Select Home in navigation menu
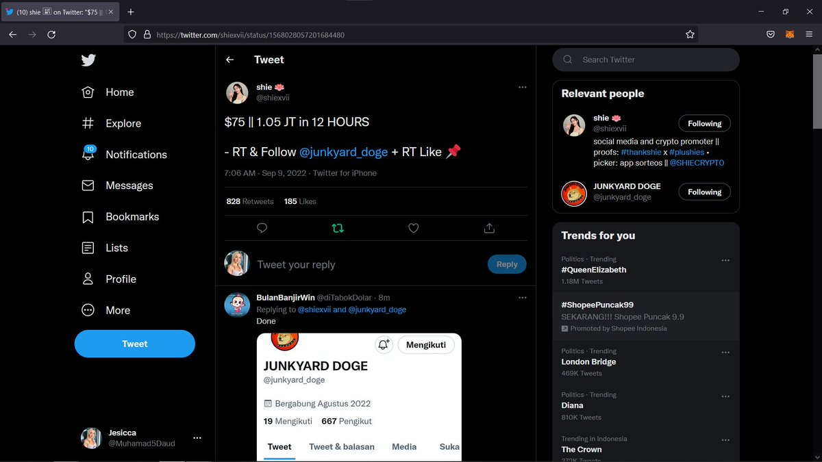Image resolution: width=822 pixels, height=462 pixels. (120, 92)
